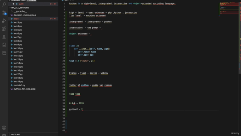Click 'Django' word on line 24
Image resolution: width=241 pixels, height=136 pixels.
pos(73,73)
